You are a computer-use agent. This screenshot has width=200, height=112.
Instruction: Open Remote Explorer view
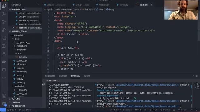4,38
